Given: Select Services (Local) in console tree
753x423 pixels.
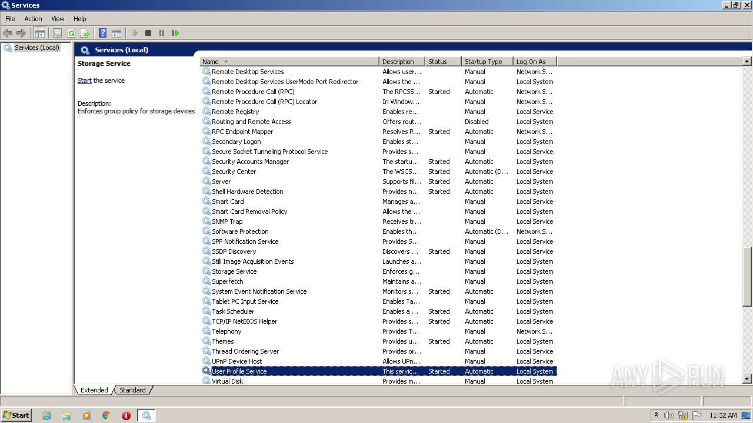Looking at the screenshot, I should click(x=36, y=48).
